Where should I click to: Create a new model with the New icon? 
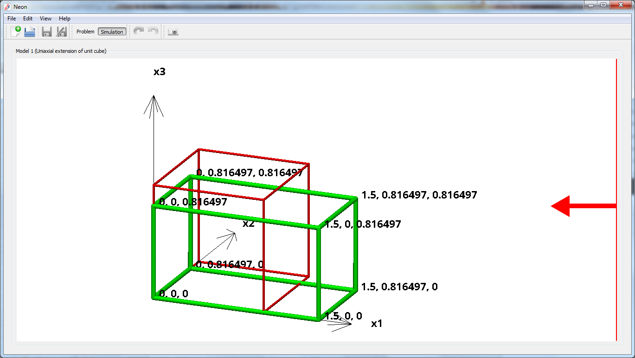coord(16,32)
